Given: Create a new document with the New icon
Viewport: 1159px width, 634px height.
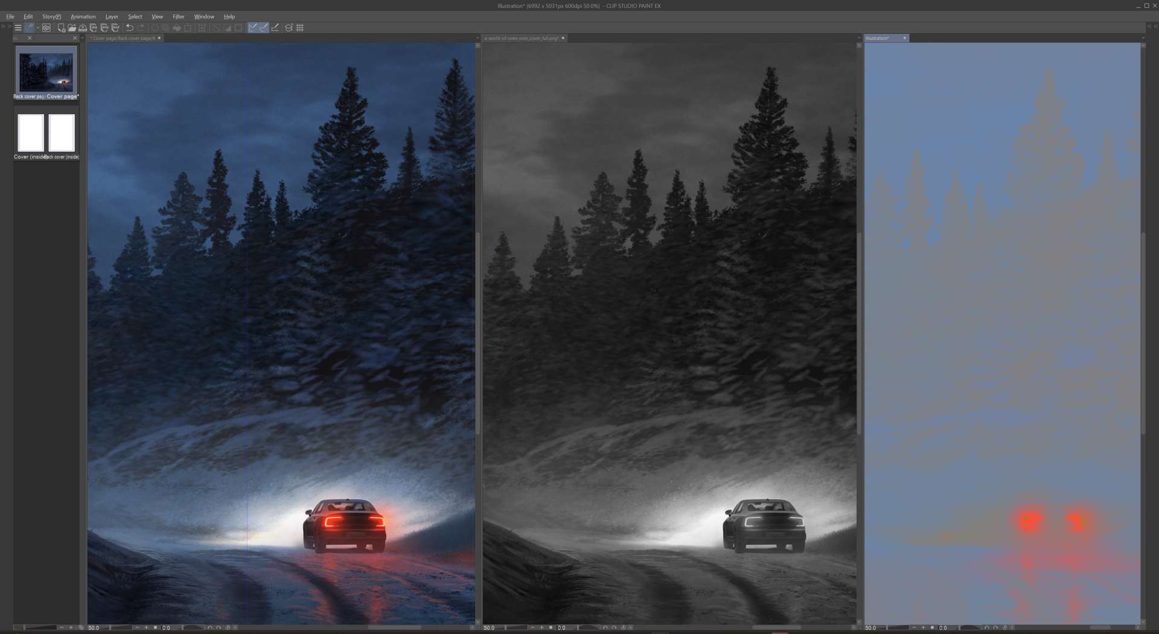Looking at the screenshot, I should pos(61,28).
